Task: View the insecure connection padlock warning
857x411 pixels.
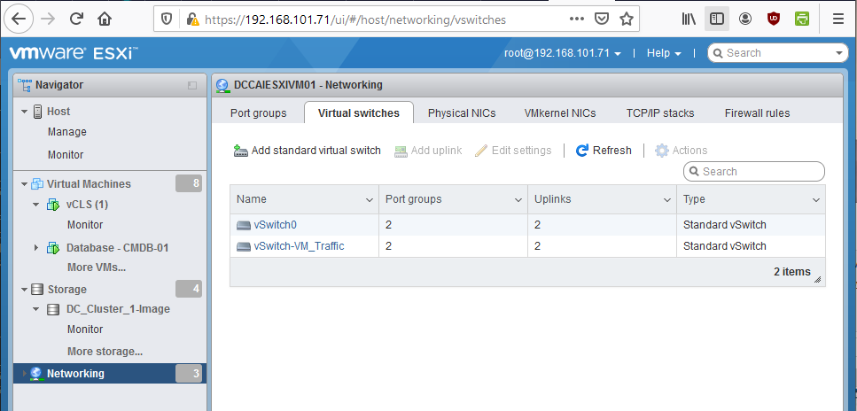Action: 192,19
